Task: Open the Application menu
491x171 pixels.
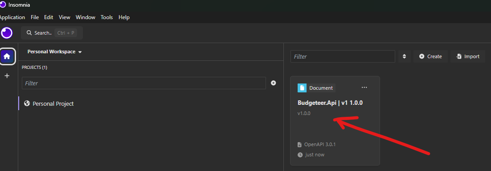Action: tap(12, 17)
